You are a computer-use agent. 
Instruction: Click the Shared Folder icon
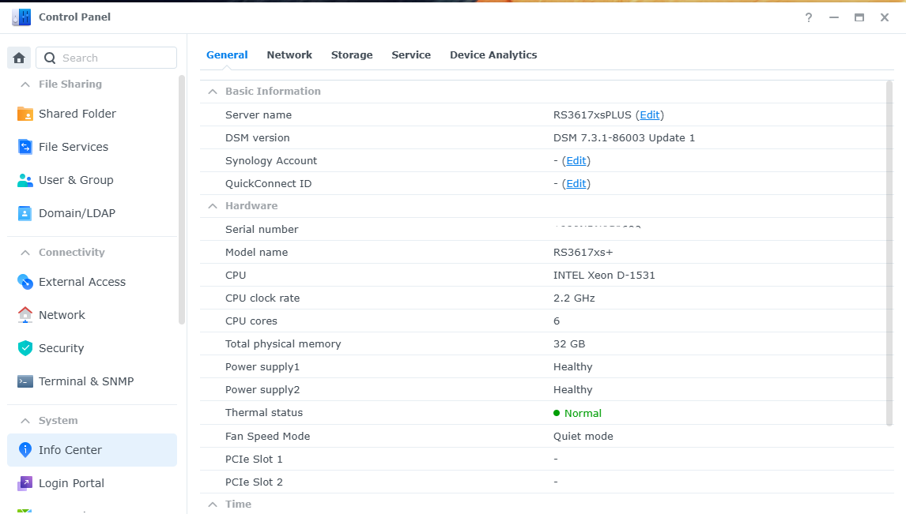[x=25, y=114]
